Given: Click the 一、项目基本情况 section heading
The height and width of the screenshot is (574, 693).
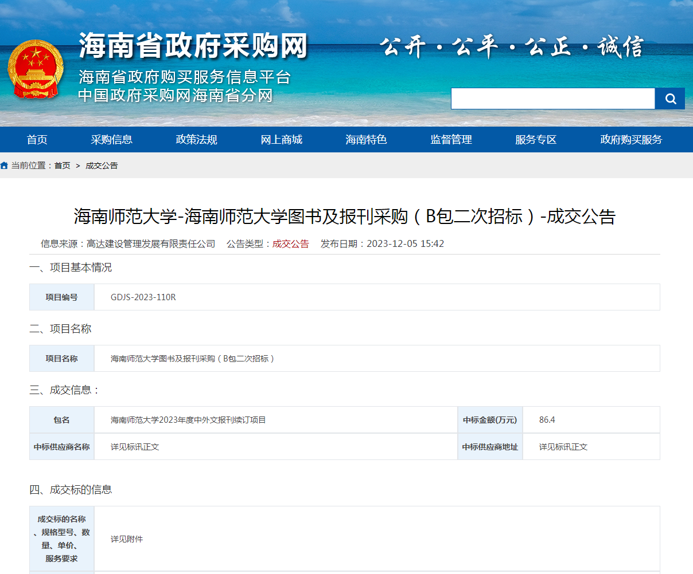Looking at the screenshot, I should pyautogui.click(x=71, y=268).
